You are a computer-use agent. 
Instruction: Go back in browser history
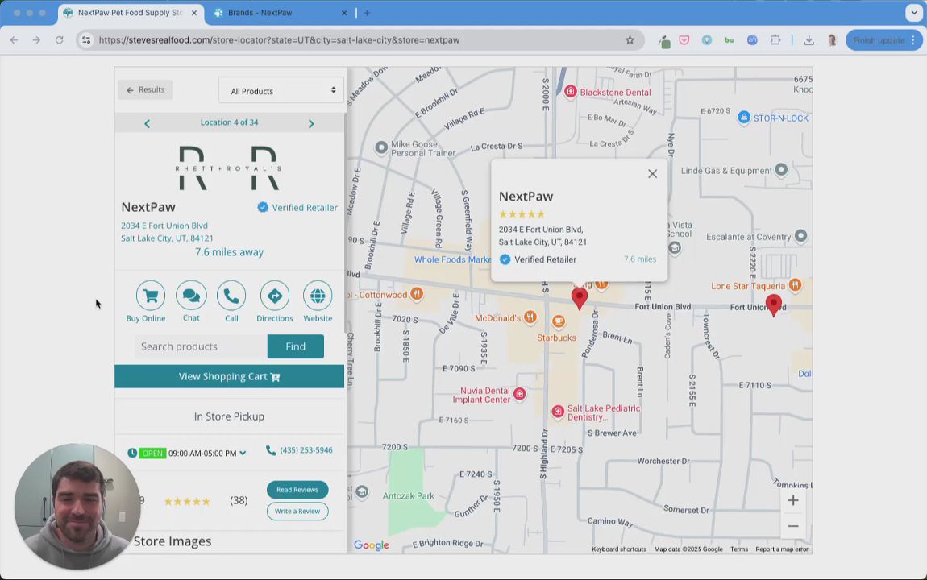pyautogui.click(x=15, y=40)
